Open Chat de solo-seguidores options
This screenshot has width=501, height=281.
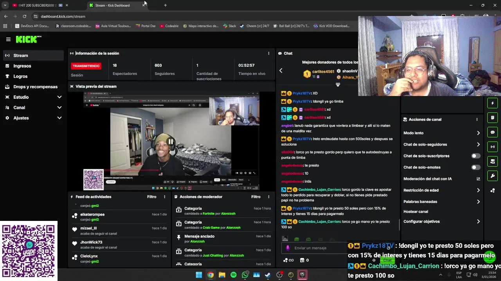[x=442, y=144]
